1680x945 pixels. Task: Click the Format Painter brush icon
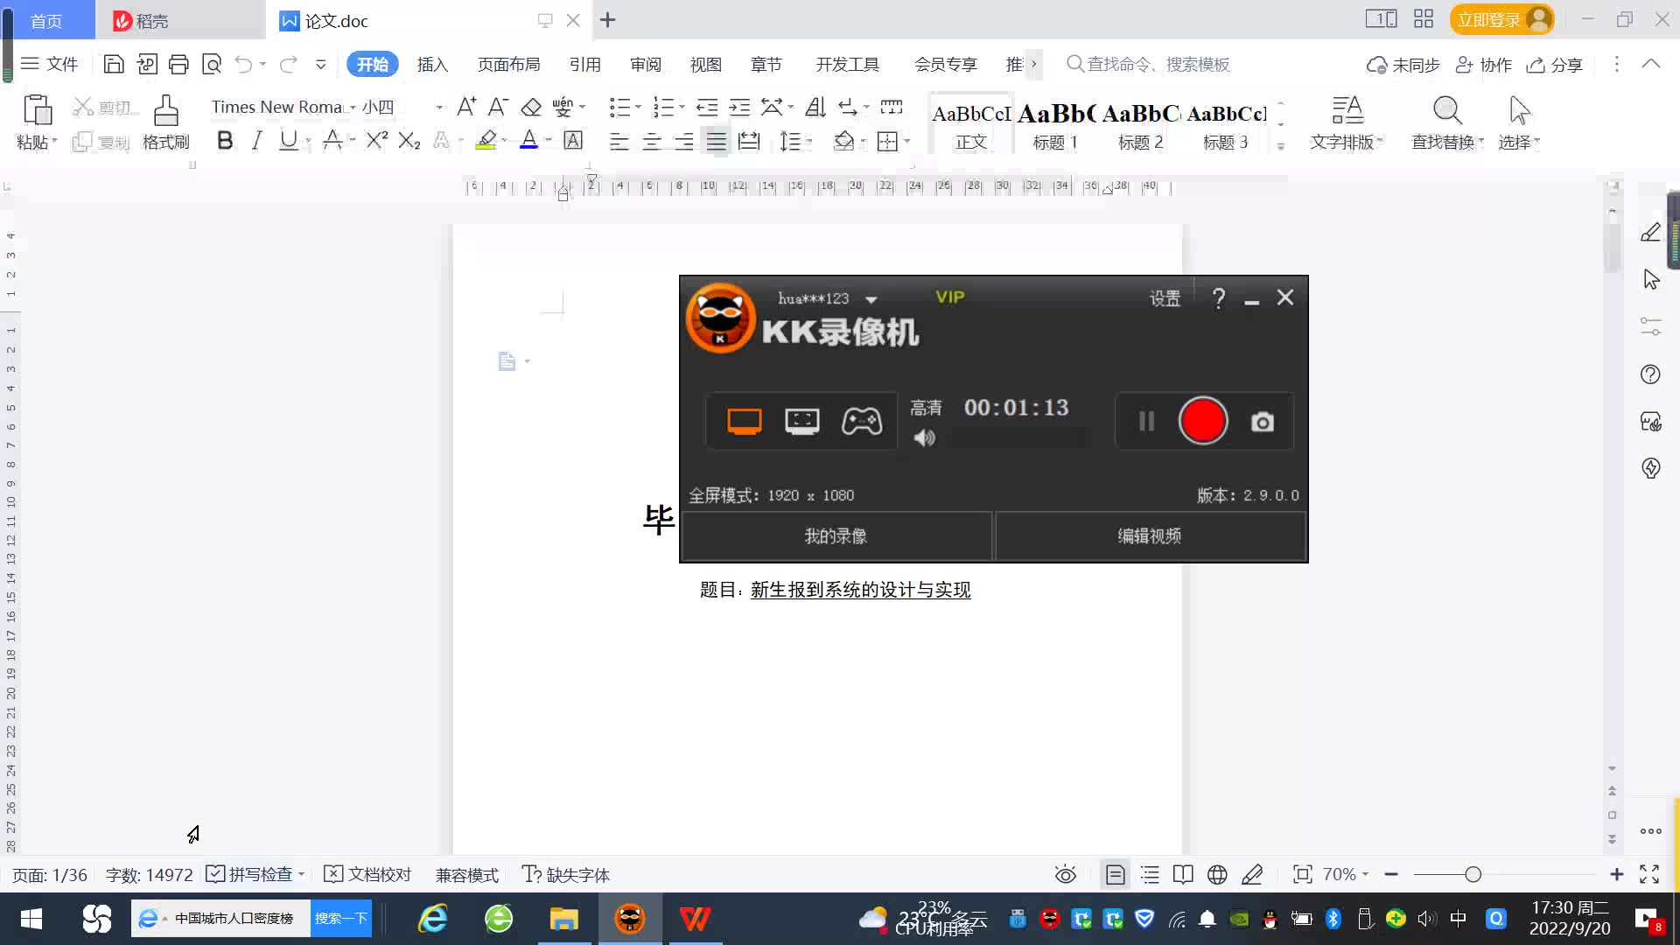[x=165, y=112]
